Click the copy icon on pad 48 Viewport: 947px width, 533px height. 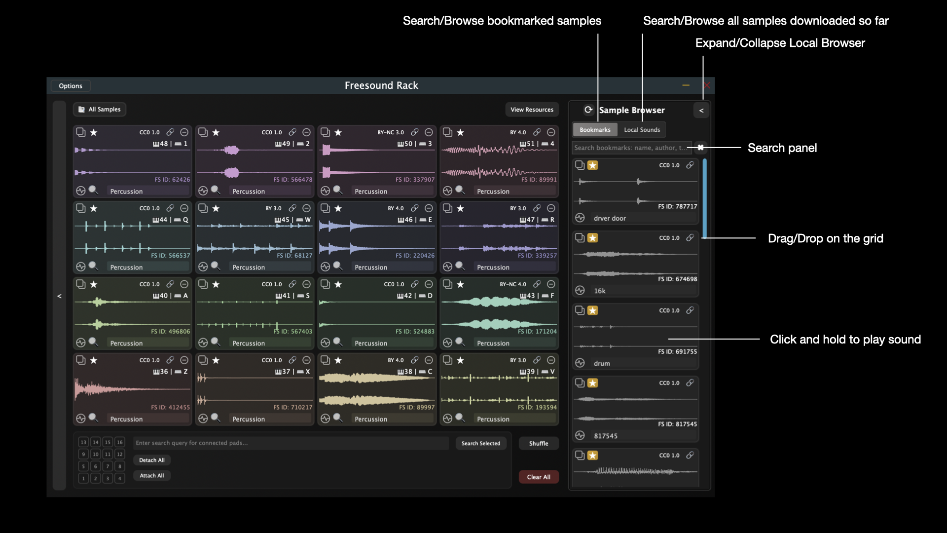point(80,132)
